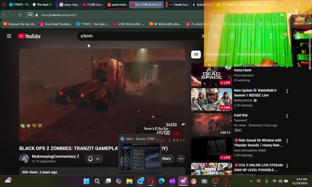Image resolution: width=312 pixels, height=187 pixels.
Task: Click the YouTube search magnifier button
Action: [215, 36]
